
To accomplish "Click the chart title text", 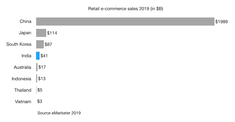I will pos(125,9).
